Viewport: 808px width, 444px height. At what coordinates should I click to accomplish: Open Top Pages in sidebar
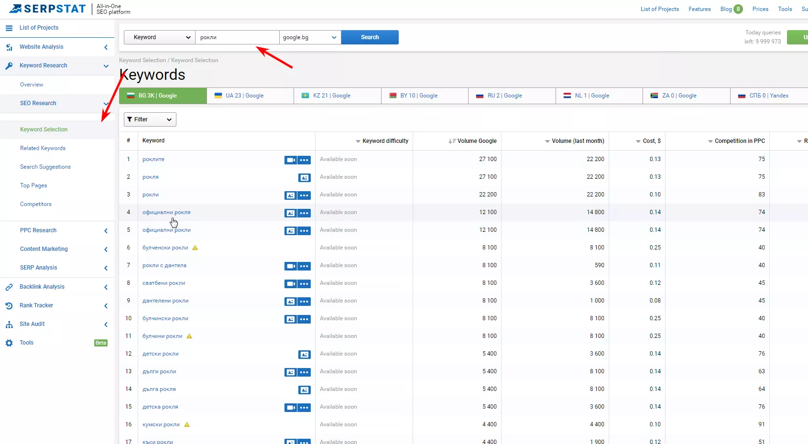point(33,185)
